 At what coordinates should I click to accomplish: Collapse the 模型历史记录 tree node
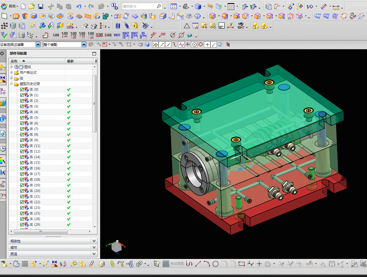point(12,84)
